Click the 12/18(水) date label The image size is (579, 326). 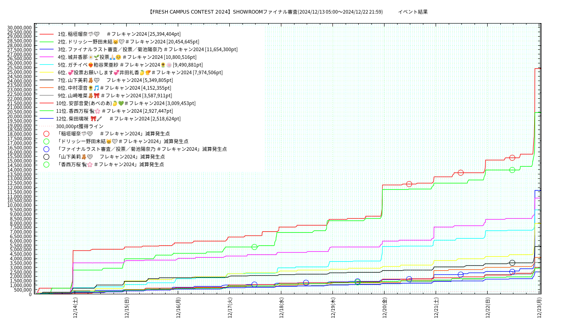click(x=281, y=308)
